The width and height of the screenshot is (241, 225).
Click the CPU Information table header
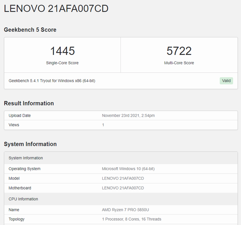23,199
